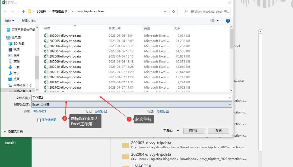
Task: Click 添加标记 link
Action: click(101, 112)
